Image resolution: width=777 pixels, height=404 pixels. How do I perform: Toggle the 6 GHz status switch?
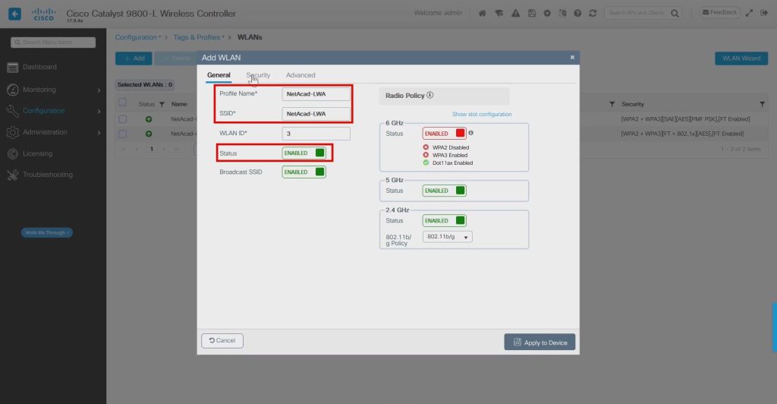tap(445, 134)
